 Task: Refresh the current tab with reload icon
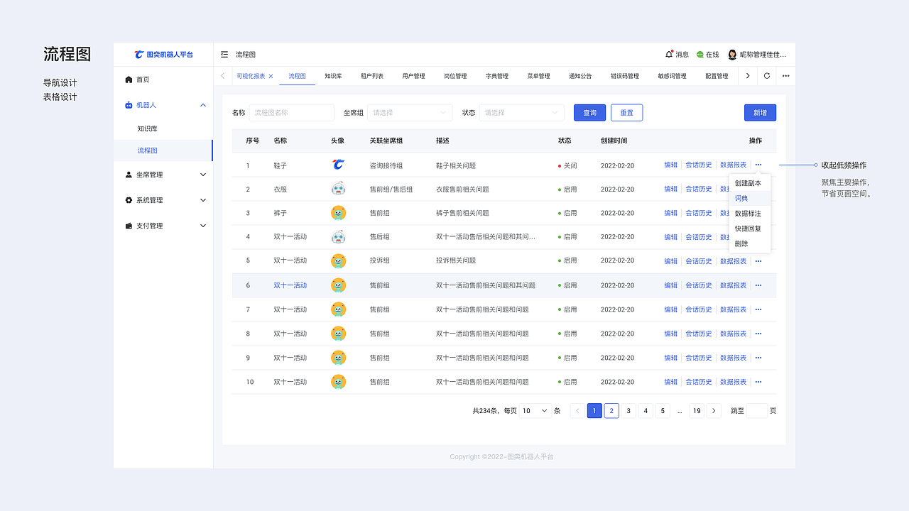click(x=767, y=76)
